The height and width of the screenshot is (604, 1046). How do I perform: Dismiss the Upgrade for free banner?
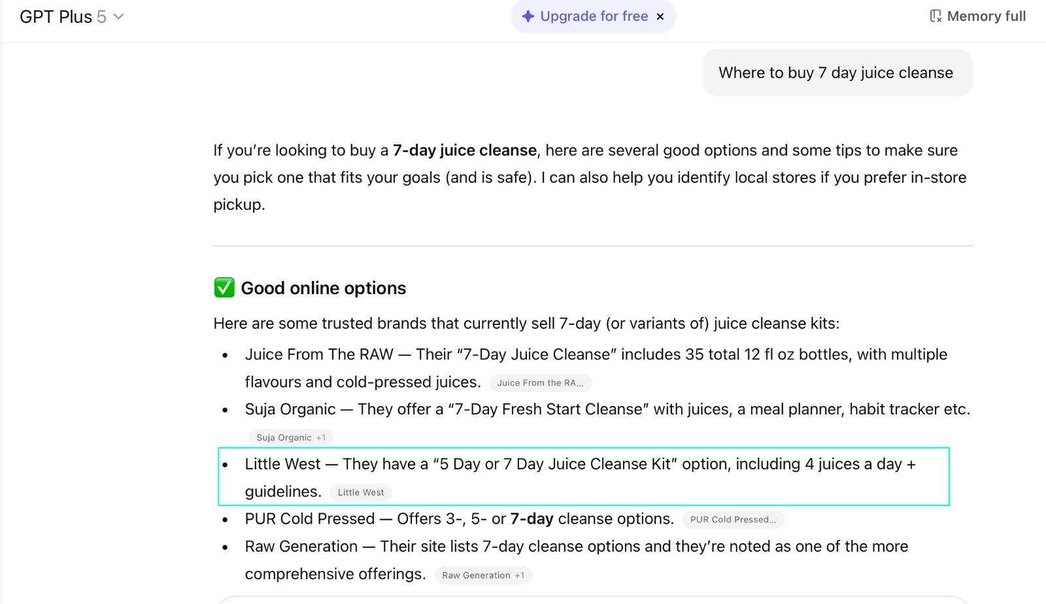click(660, 17)
